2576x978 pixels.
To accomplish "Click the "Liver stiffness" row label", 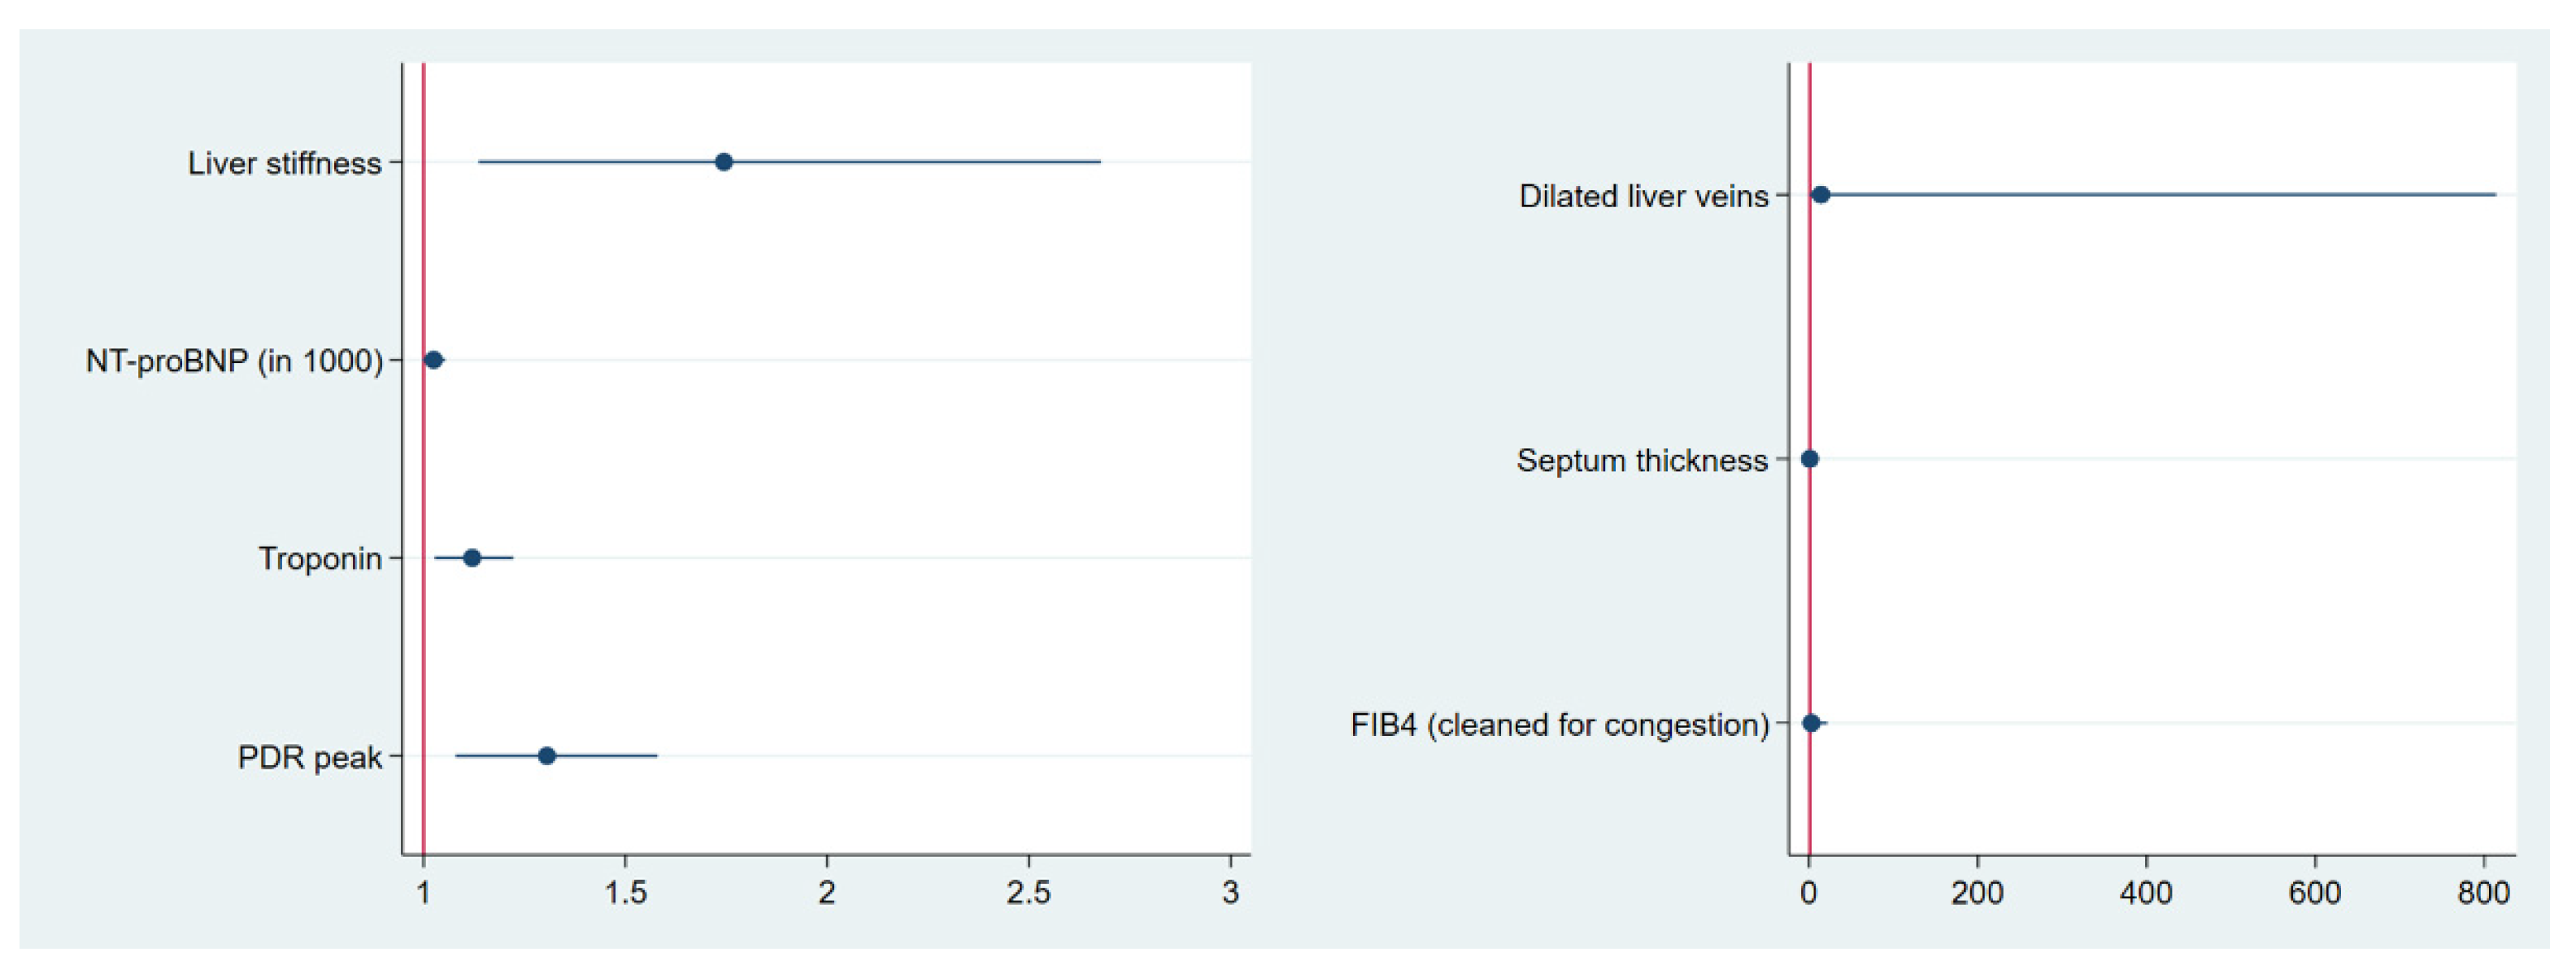I will 285,162.
